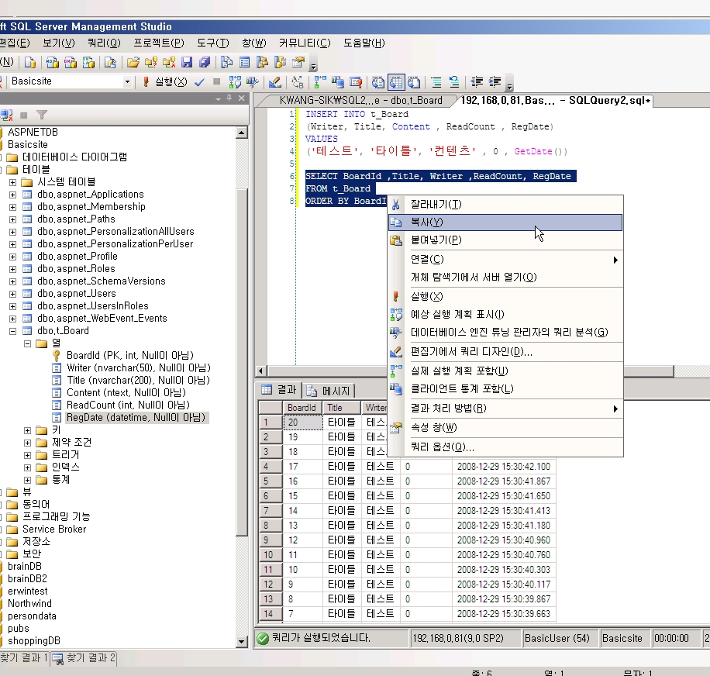Image resolution: width=710 pixels, height=676 pixels.
Task: Open the 쿼리(Q) menu
Action: (x=104, y=43)
